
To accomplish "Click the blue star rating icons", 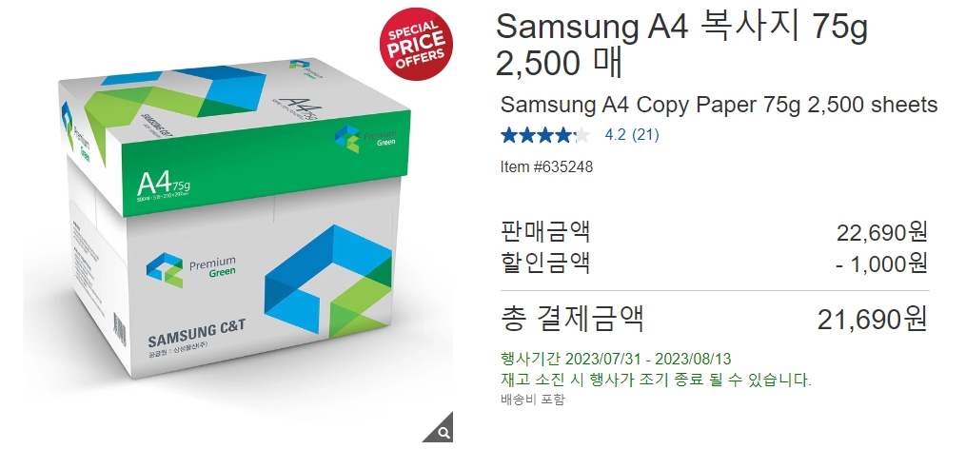I will tap(545, 135).
